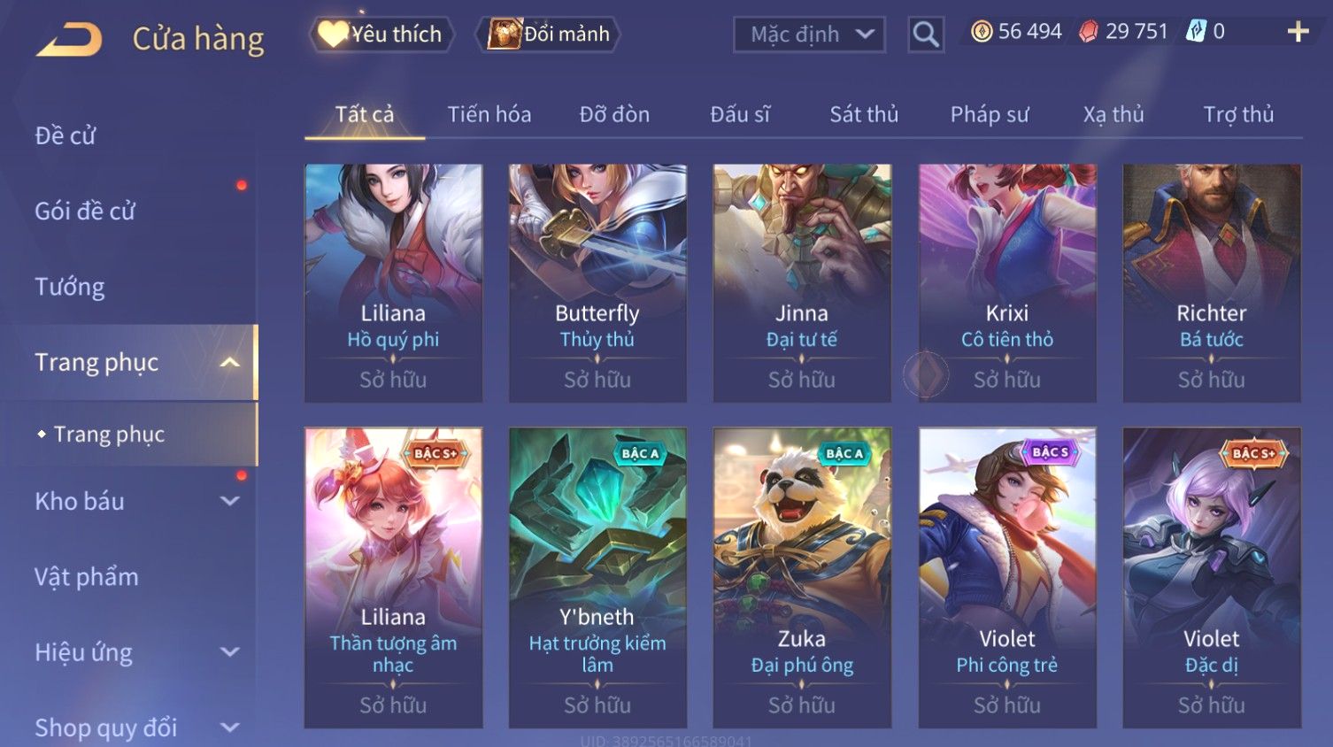
Task: Expand the Hiệu ứng sidebar section
Action: (x=230, y=652)
